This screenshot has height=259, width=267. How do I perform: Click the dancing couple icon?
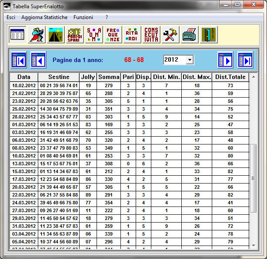click(37, 35)
